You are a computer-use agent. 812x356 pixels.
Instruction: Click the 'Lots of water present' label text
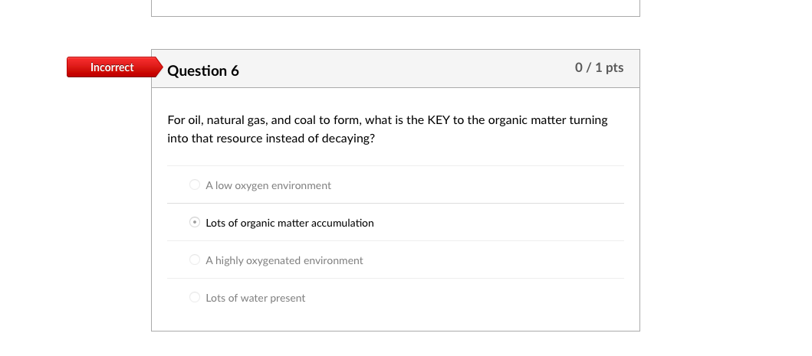click(x=255, y=298)
